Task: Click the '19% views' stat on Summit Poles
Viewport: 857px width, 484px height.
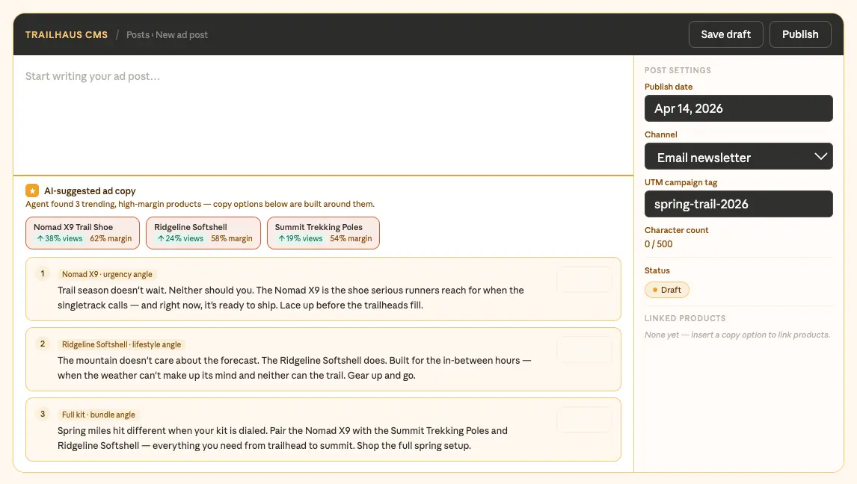Action: [x=300, y=238]
